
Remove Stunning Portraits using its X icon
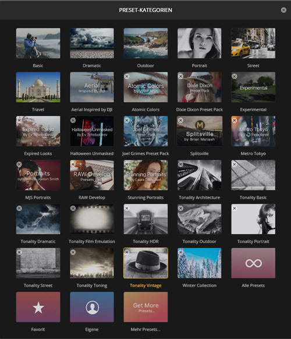[127, 164]
